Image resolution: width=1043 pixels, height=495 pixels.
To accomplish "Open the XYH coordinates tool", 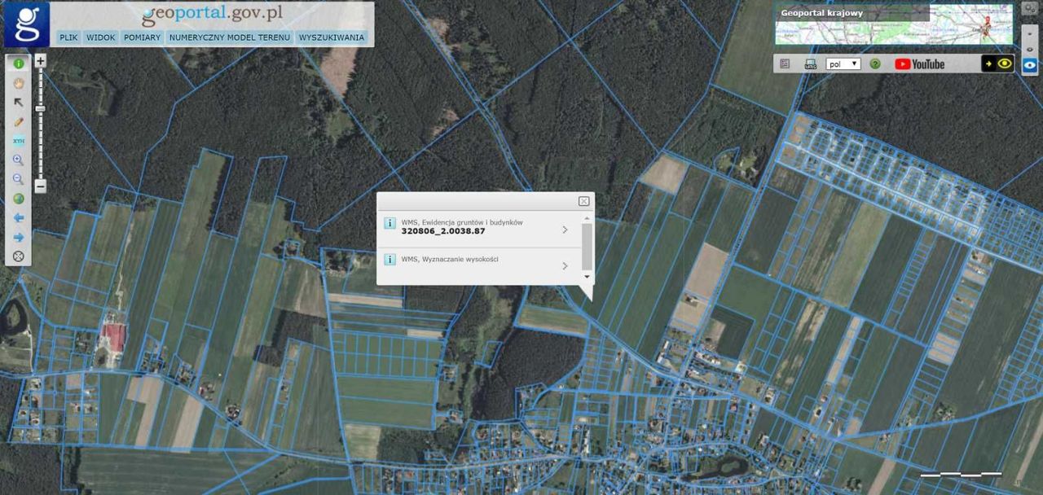I will pyautogui.click(x=18, y=141).
